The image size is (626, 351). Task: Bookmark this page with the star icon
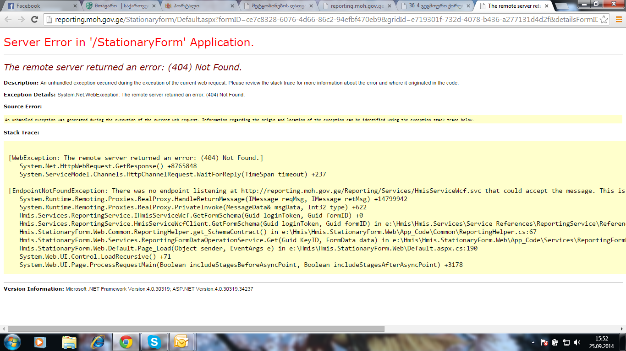[x=604, y=19]
